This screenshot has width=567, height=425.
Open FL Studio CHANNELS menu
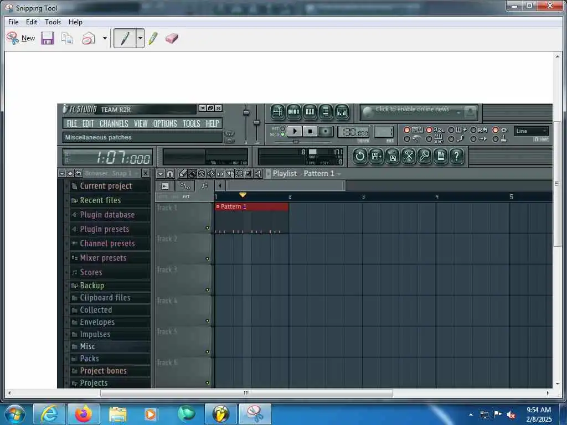tap(114, 123)
